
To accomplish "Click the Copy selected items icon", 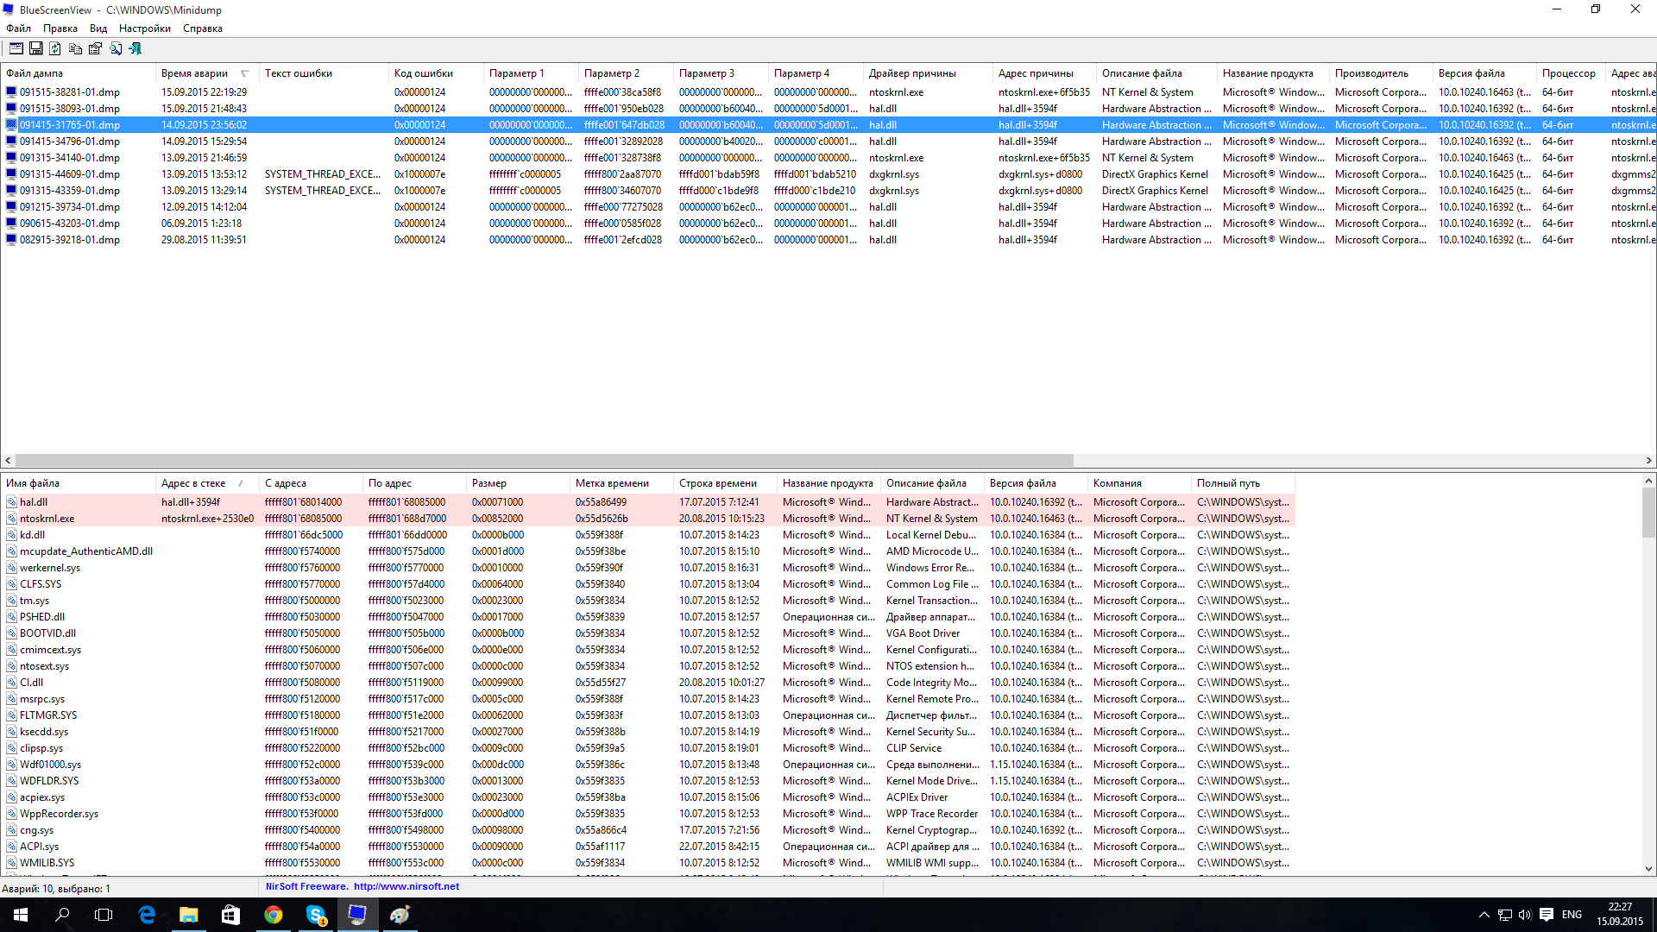I will (x=75, y=48).
